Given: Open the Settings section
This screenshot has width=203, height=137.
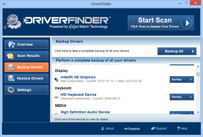Looking at the screenshot, I should click(27, 90).
